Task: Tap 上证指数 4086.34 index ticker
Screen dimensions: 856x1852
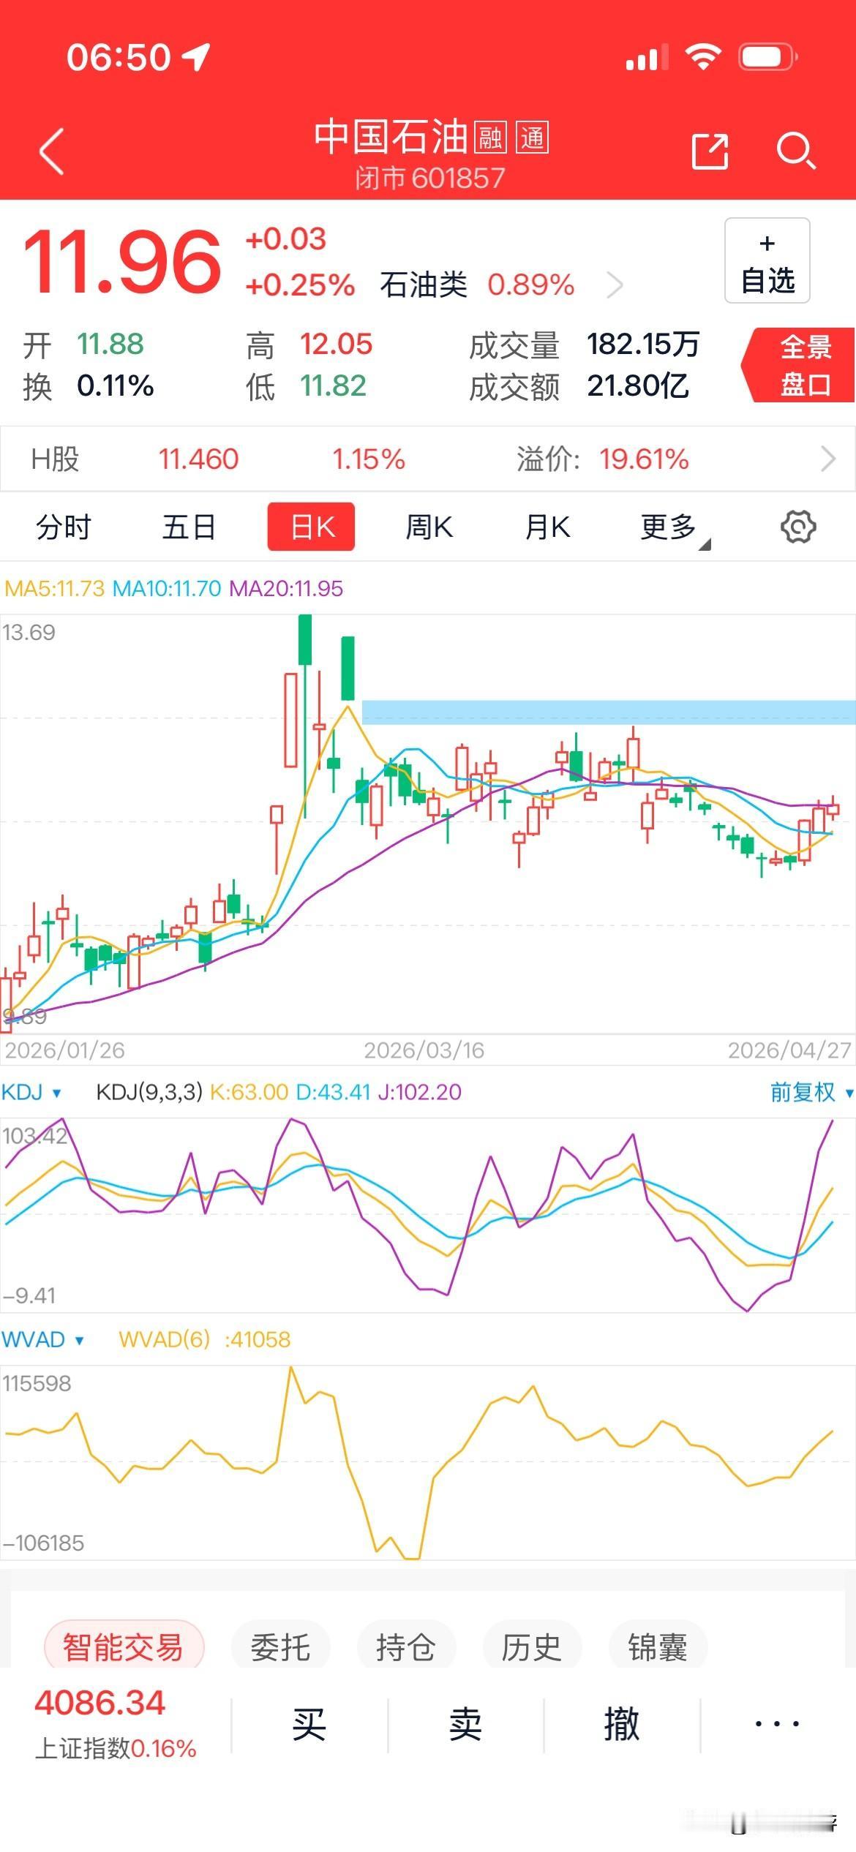Action: (115, 1725)
